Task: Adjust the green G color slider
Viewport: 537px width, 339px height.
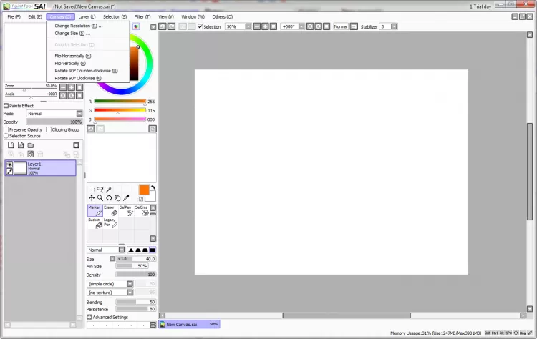Action: click(120, 110)
